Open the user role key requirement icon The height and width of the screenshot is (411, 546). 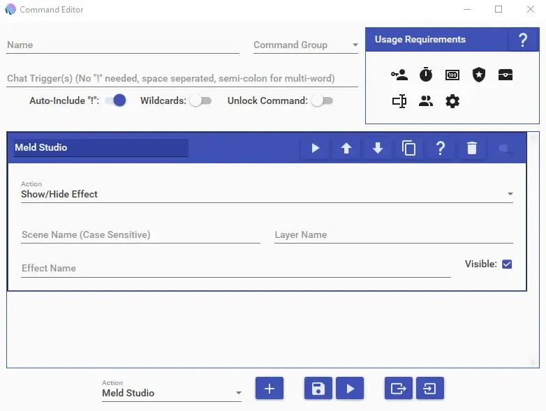[x=399, y=75]
